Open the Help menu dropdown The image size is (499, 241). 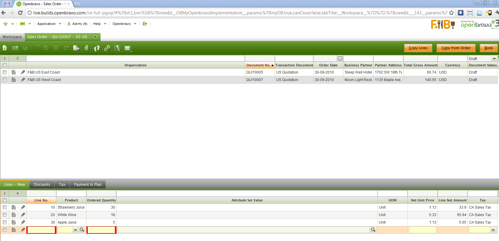100,24
